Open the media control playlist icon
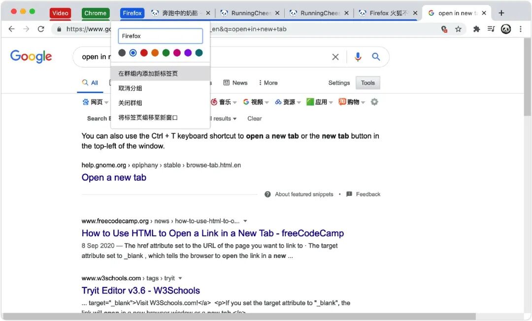 pos(491,29)
